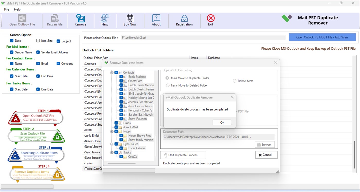Open the File menu

tap(6, 9)
